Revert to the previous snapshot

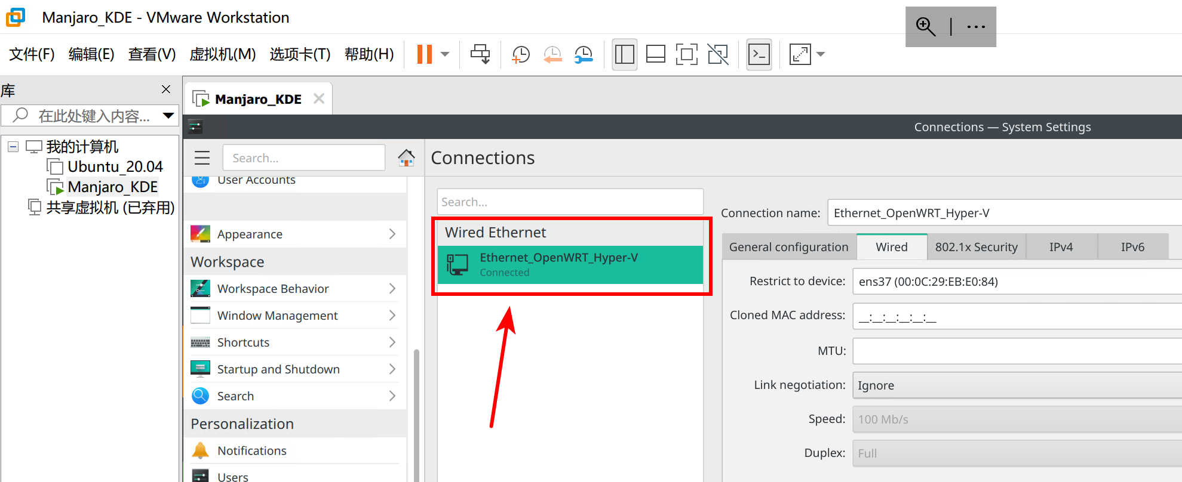[x=552, y=54]
